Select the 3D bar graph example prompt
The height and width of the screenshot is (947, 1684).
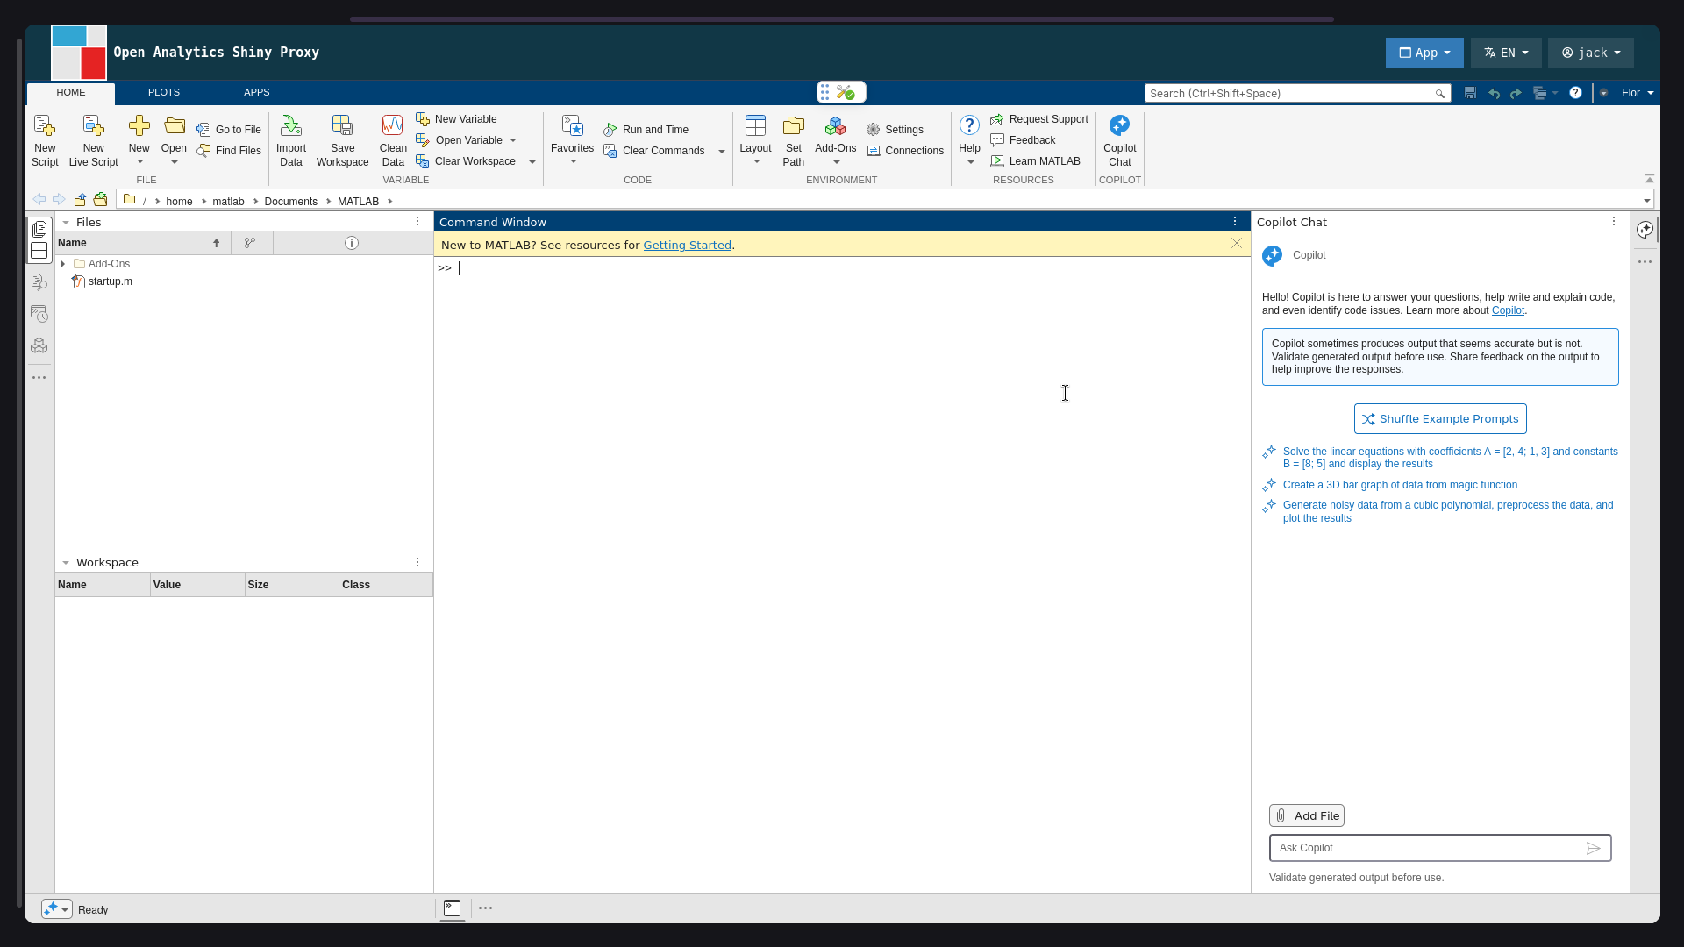(x=1400, y=485)
